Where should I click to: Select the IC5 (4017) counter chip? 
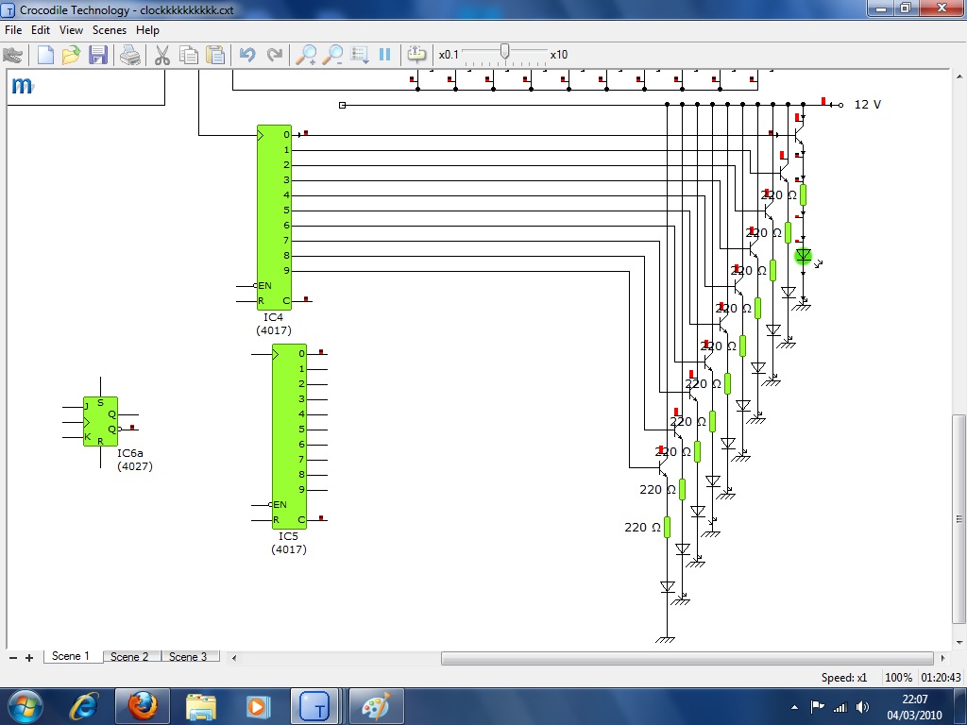pyautogui.click(x=289, y=436)
